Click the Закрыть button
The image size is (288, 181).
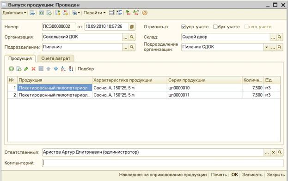pyautogui.click(x=276, y=175)
